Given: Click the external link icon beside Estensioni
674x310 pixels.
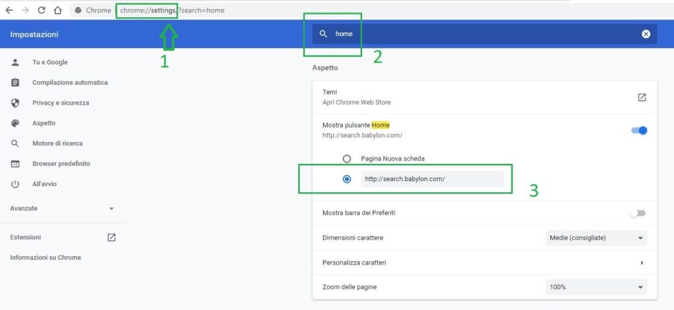Looking at the screenshot, I should click(111, 238).
